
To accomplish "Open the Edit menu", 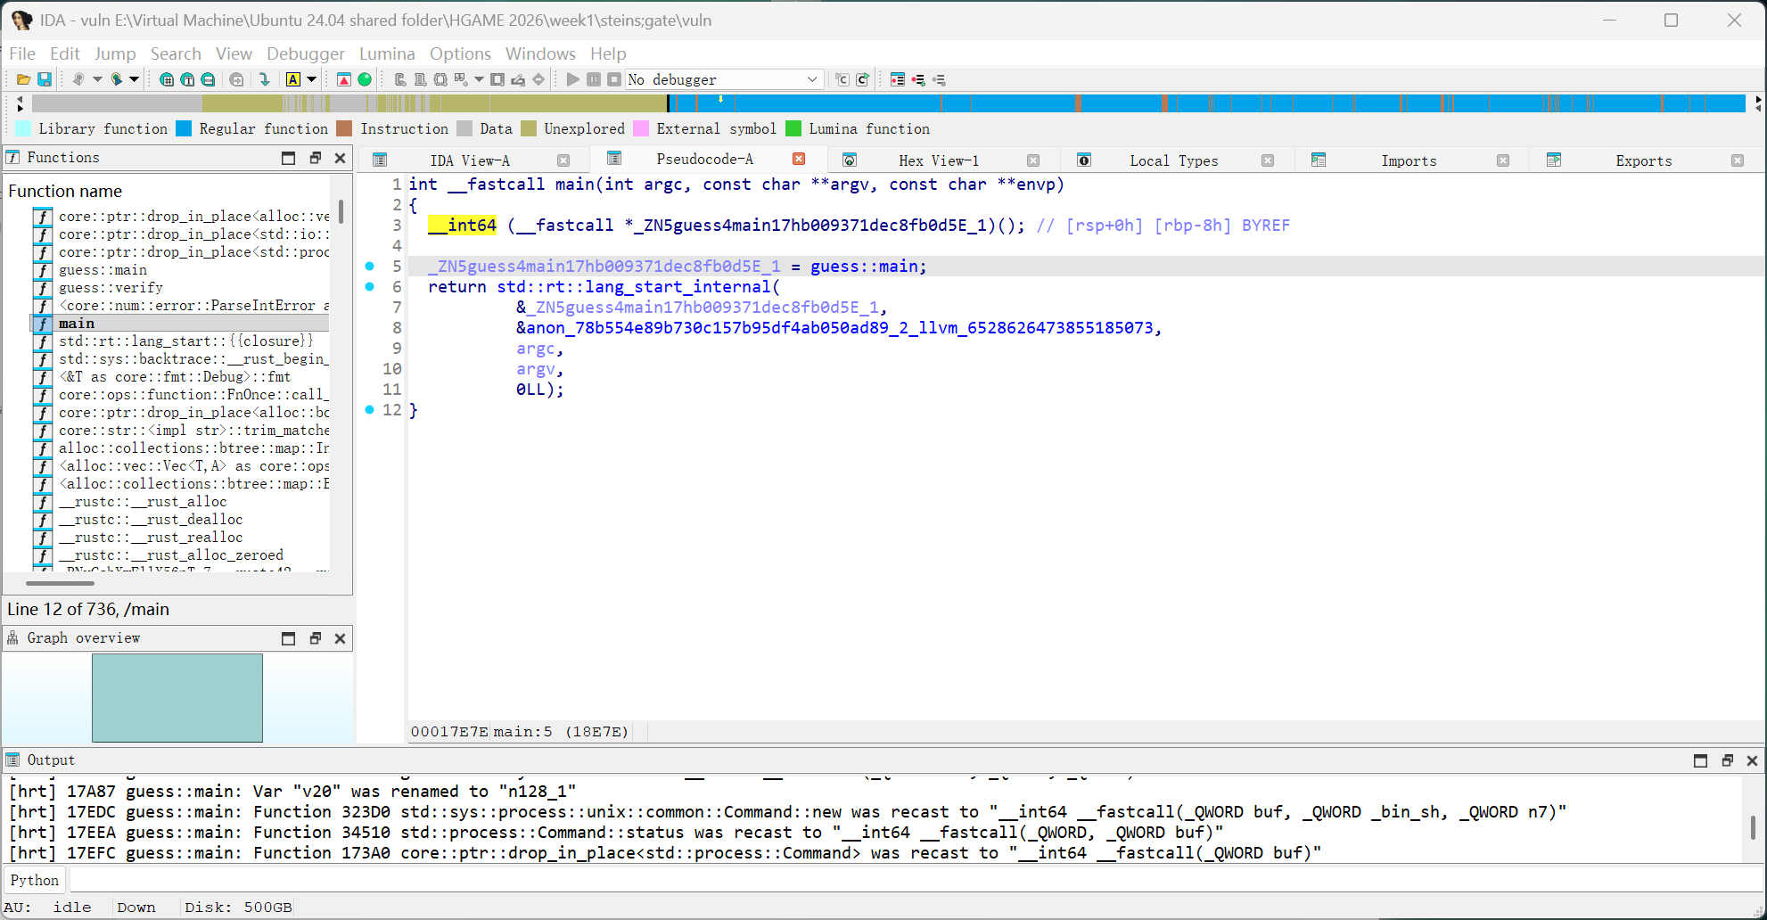I will coord(65,53).
